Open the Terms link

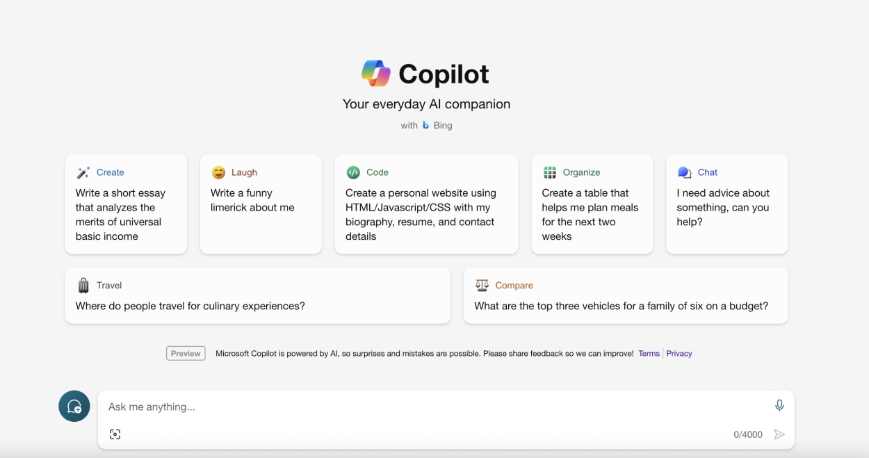(649, 354)
